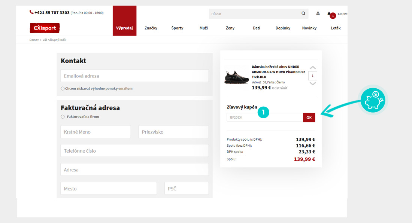Click the discount coupon code field

click(x=265, y=117)
